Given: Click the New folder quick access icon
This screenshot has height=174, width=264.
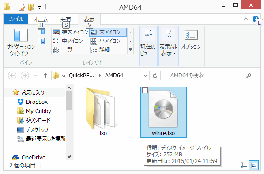Looking at the screenshot, I should (x=31, y=7).
